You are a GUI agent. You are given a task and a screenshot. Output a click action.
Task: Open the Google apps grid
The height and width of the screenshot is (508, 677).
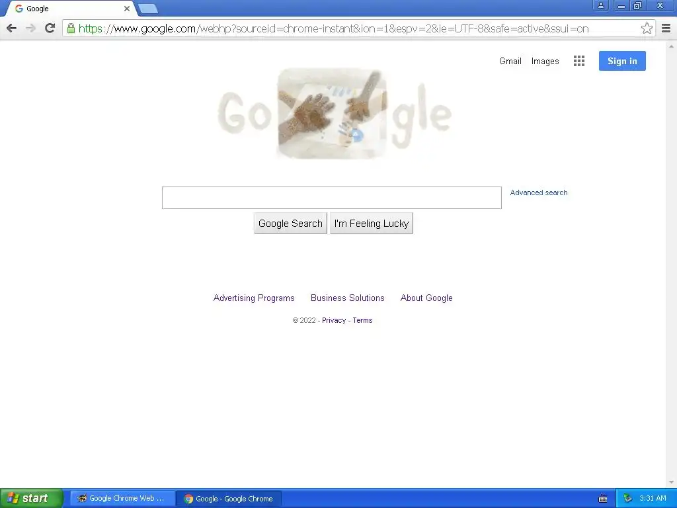pyautogui.click(x=579, y=61)
